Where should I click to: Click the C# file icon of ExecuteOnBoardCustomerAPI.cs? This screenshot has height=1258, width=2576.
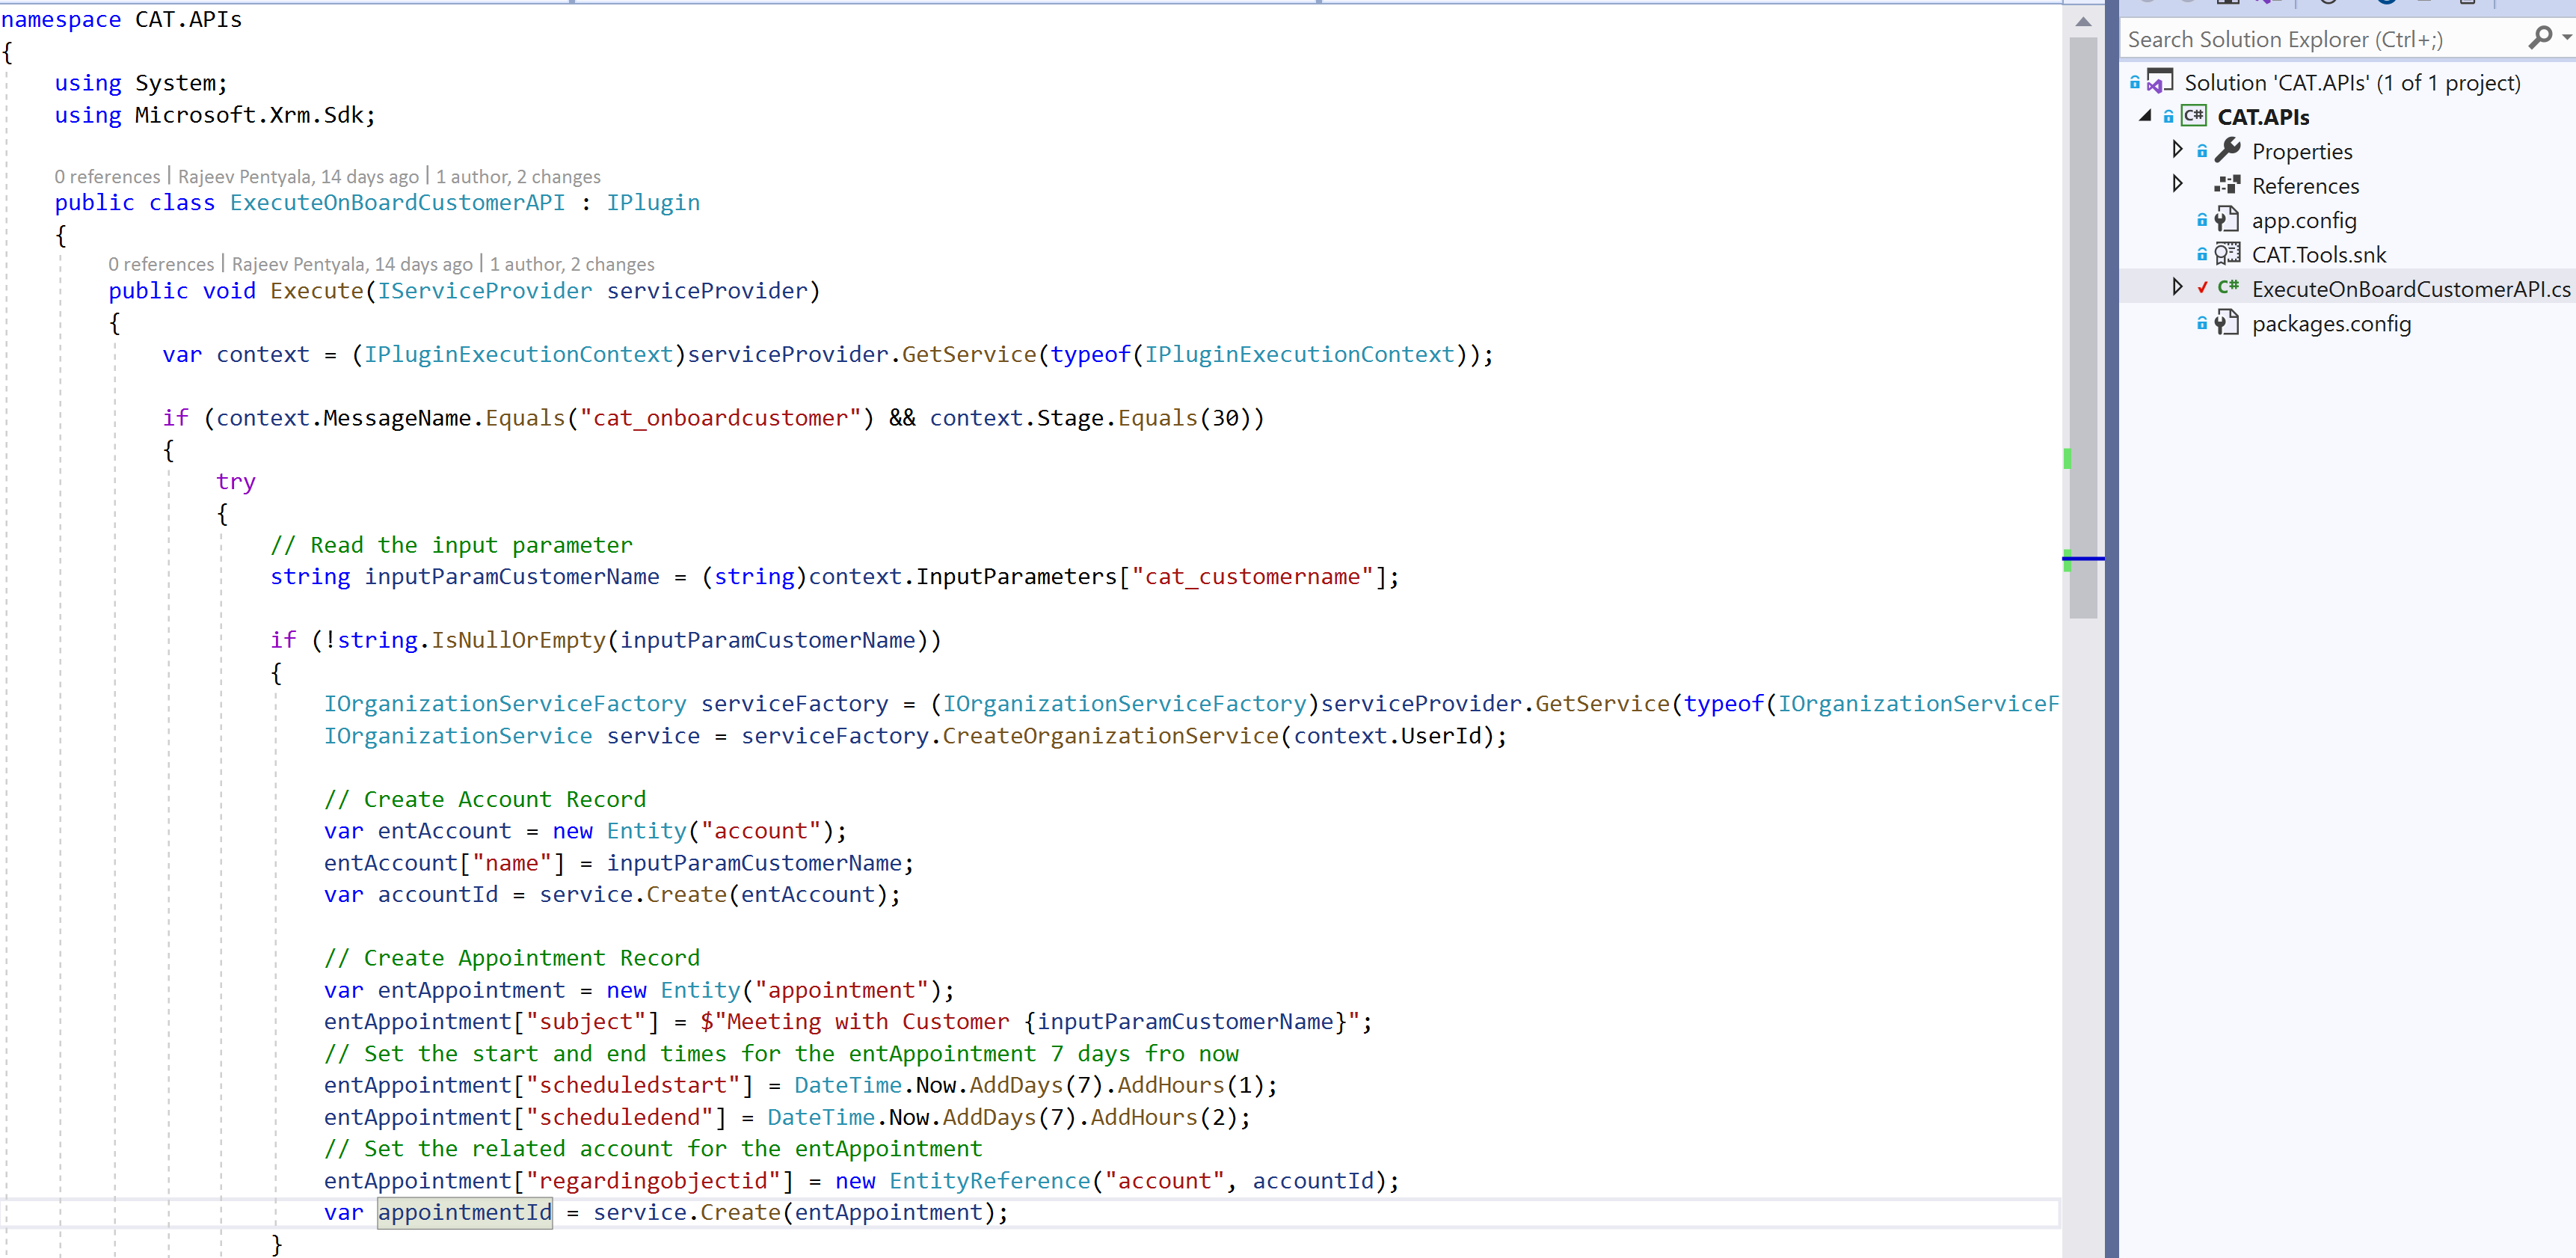click(x=2228, y=288)
